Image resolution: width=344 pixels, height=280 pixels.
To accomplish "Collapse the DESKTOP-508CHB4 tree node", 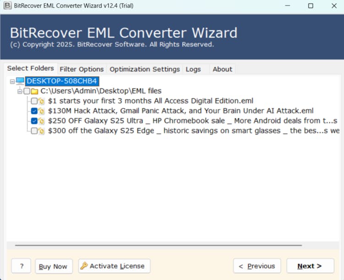I will [12, 81].
